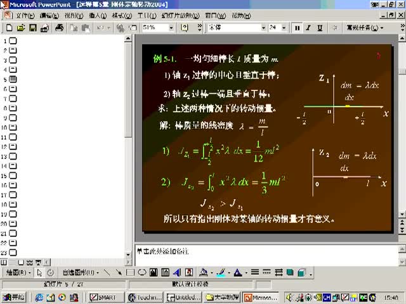Select the Arrow drawing tool
406x304 pixels.
tap(119, 272)
